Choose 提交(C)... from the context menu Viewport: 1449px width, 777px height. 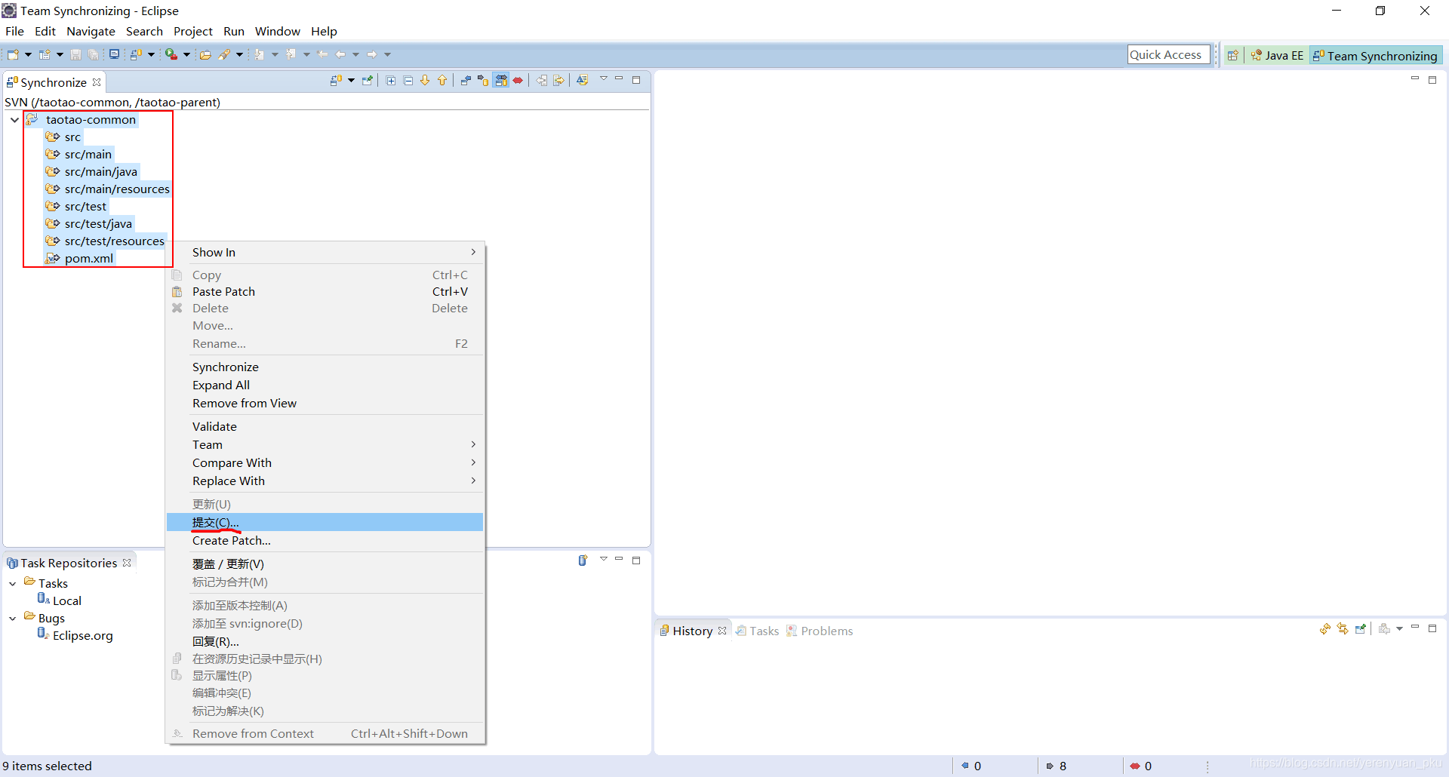(x=325, y=523)
